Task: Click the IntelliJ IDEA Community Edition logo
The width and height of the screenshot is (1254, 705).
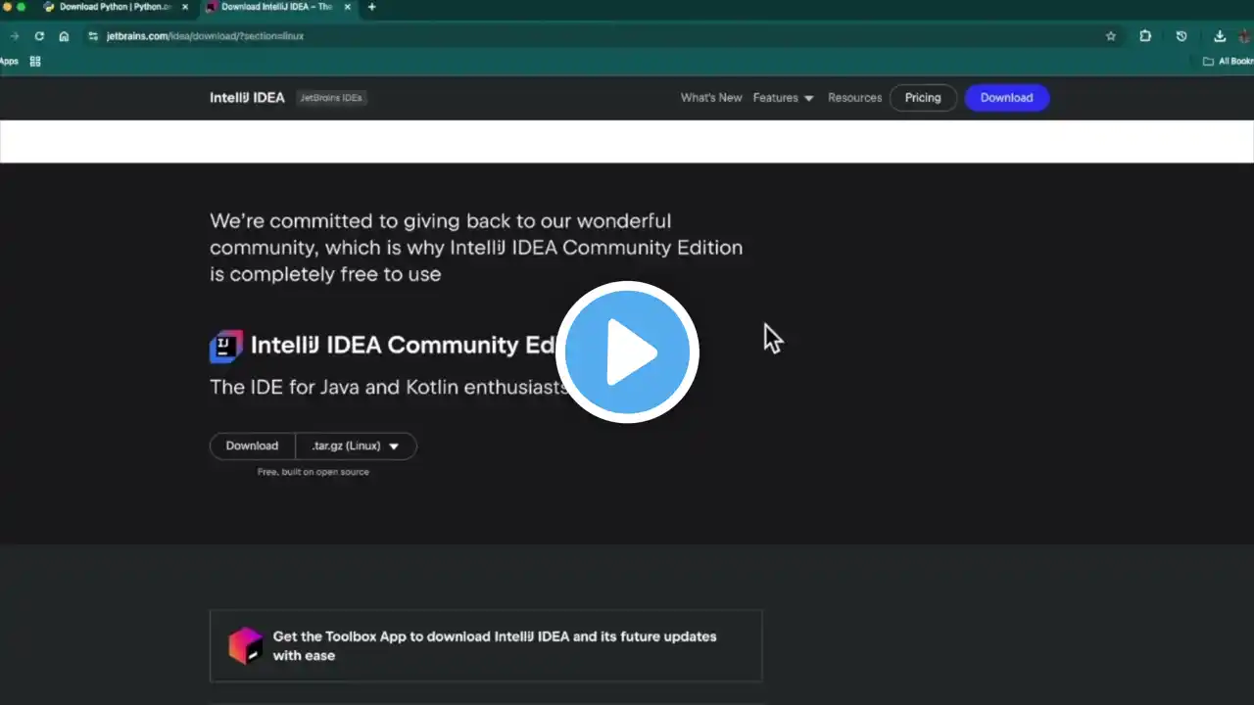Action: [x=226, y=346]
